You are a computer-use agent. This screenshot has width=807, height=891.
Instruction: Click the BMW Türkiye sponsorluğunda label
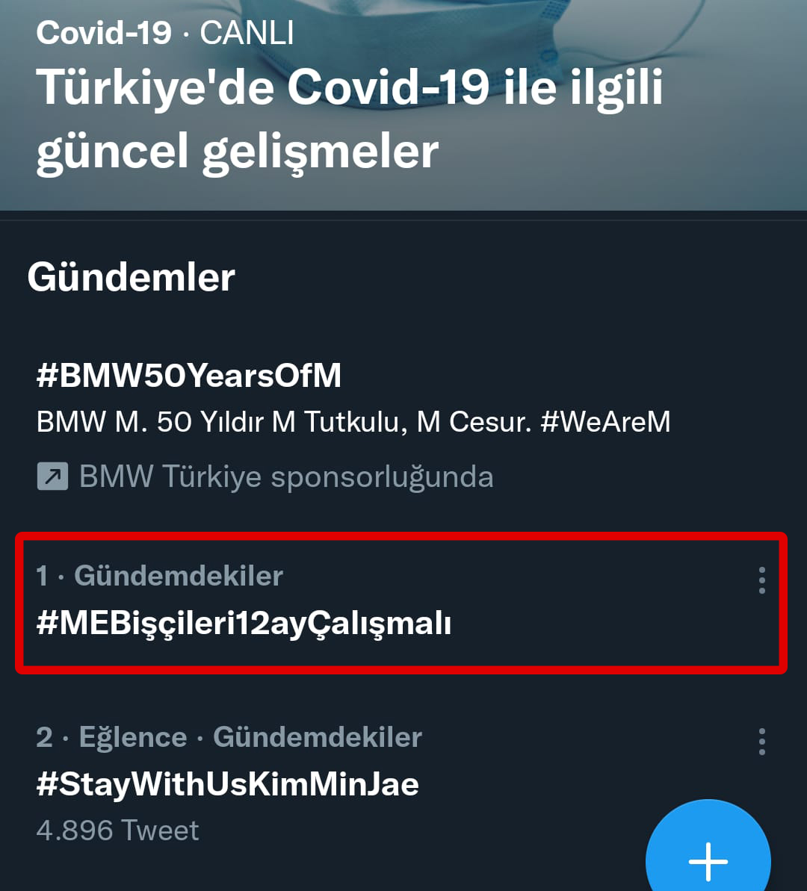click(286, 476)
